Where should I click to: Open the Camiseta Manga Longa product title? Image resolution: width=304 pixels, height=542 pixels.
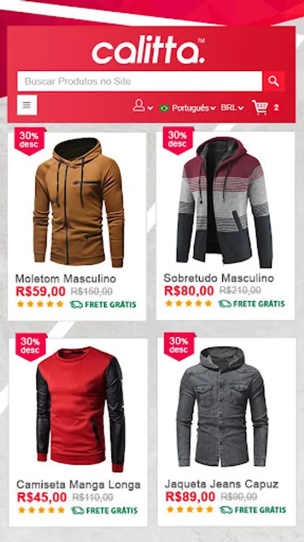(79, 485)
